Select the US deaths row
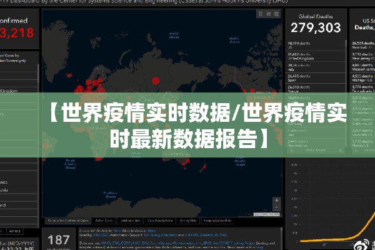 (x=316, y=45)
